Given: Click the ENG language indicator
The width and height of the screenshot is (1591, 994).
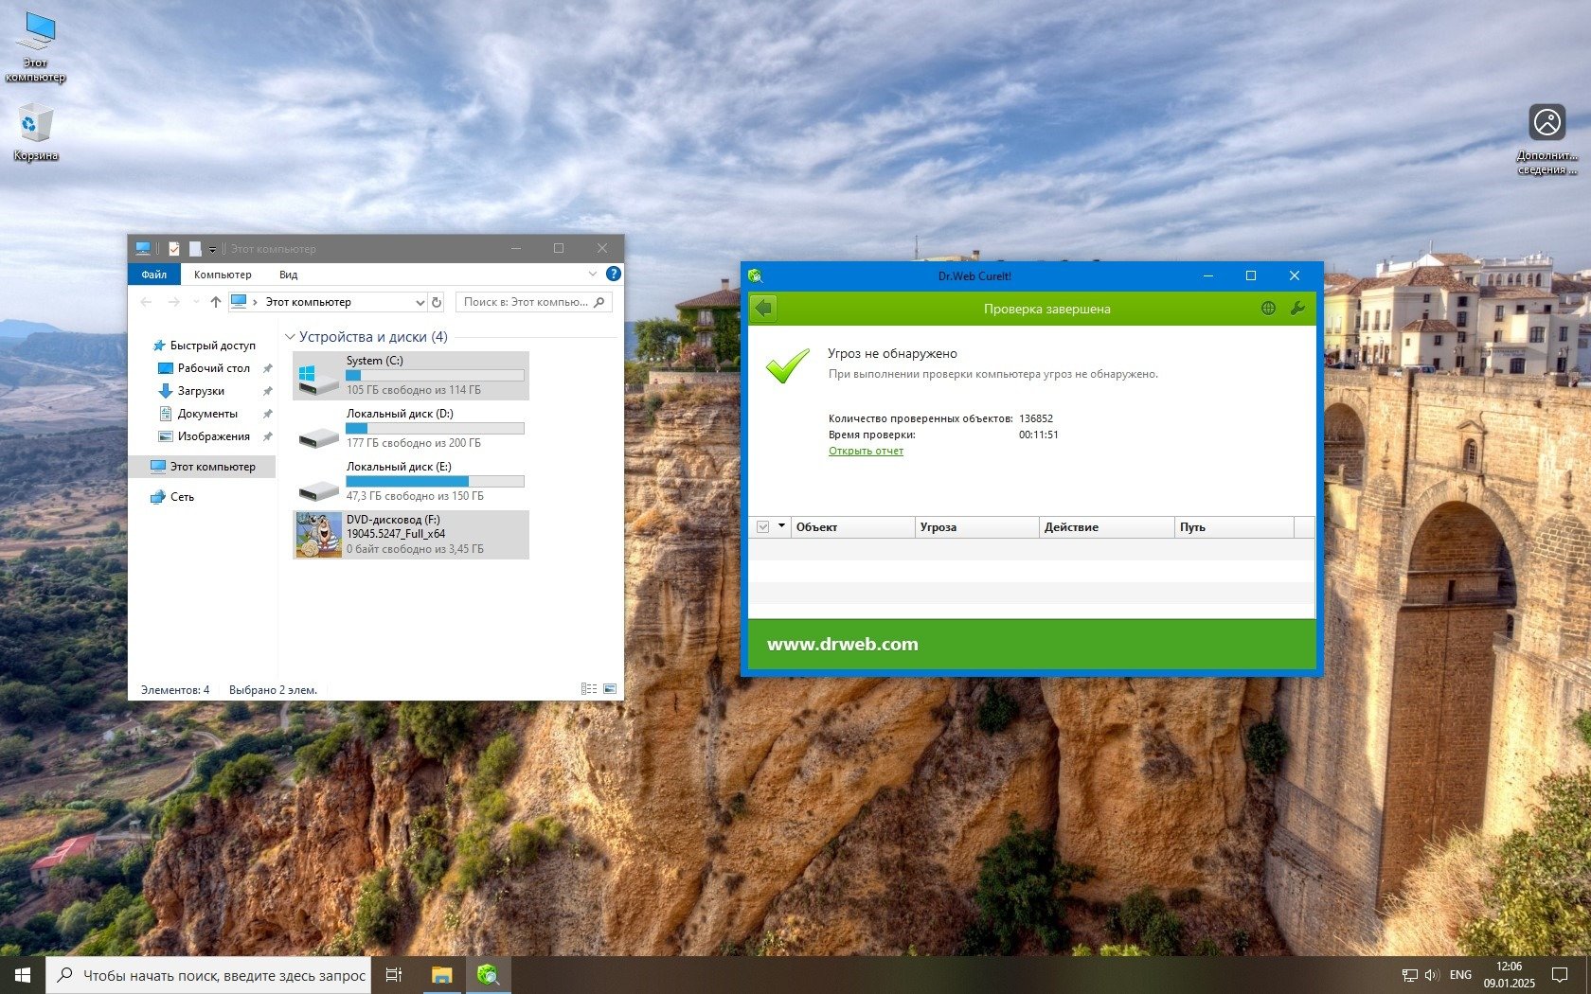Looking at the screenshot, I should (x=1460, y=975).
